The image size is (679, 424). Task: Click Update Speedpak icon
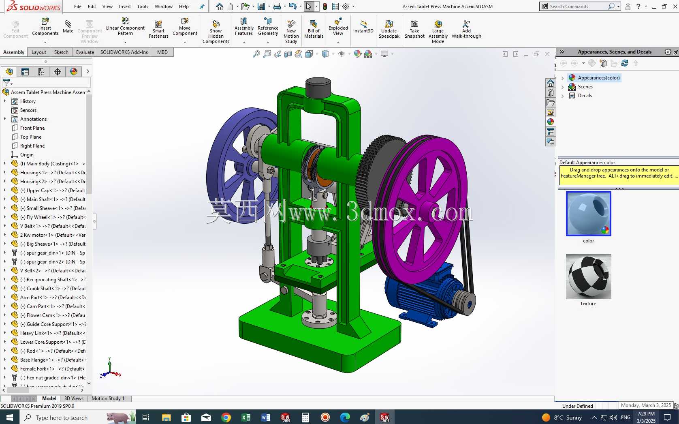389,29
